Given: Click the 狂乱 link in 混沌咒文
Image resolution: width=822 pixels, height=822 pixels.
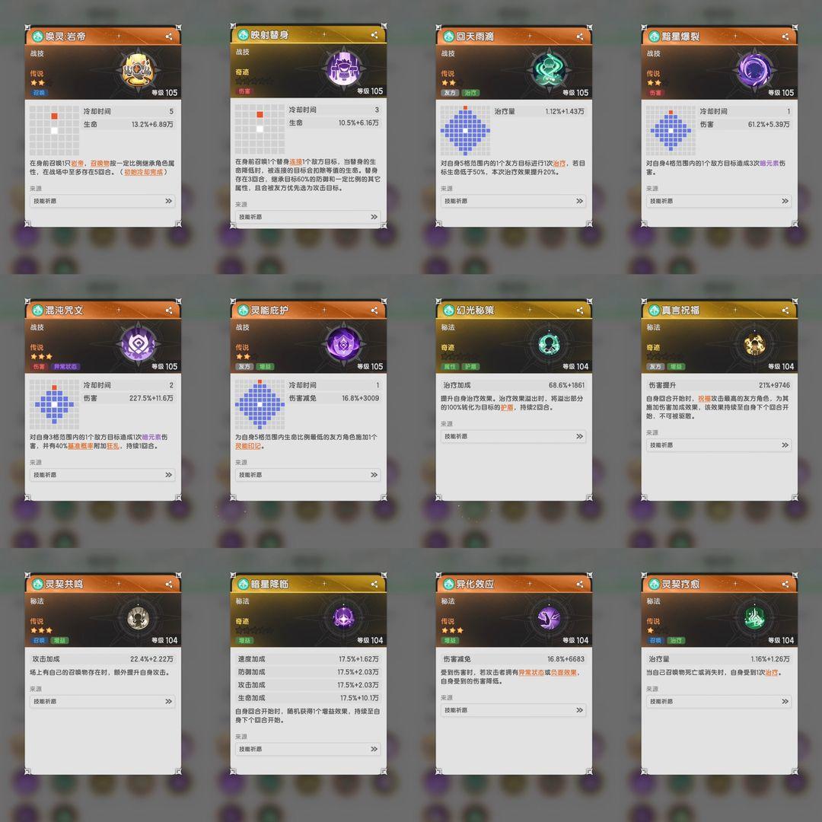Looking at the screenshot, I should point(113,446).
